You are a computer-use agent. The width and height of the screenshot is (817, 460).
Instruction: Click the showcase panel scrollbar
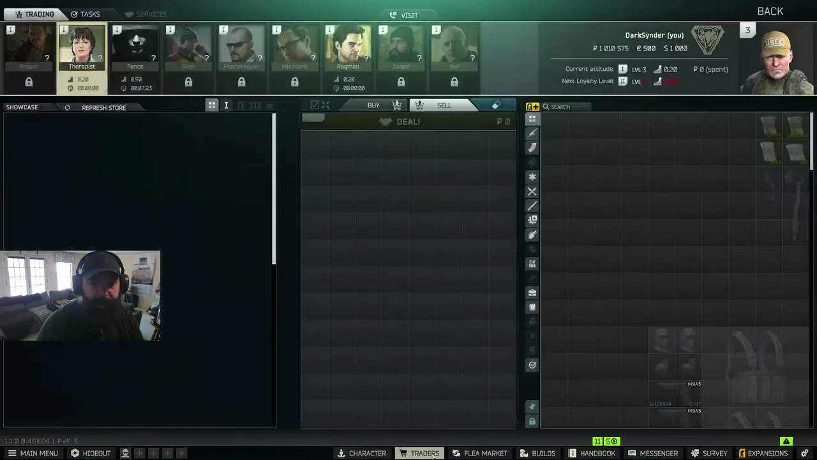tap(274, 189)
